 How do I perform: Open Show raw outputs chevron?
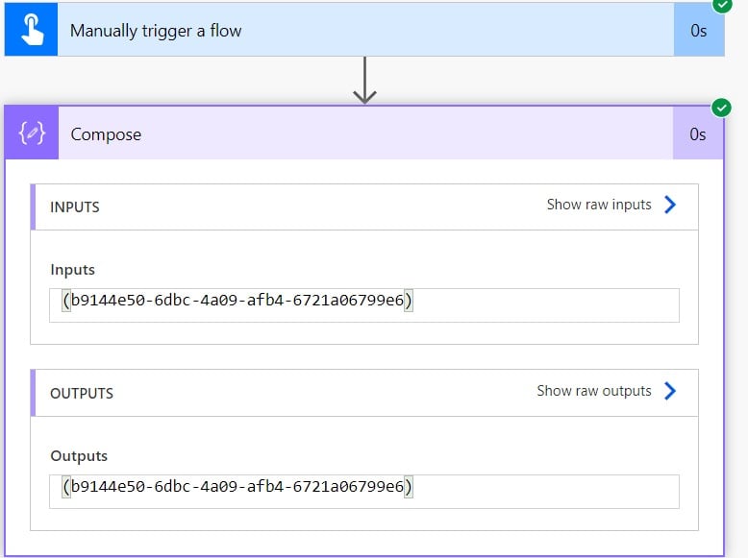pos(670,391)
